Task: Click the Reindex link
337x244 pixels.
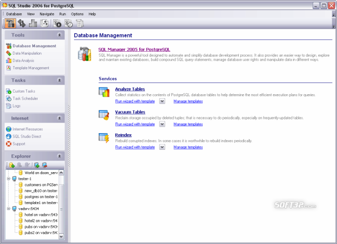Action: [123, 135]
